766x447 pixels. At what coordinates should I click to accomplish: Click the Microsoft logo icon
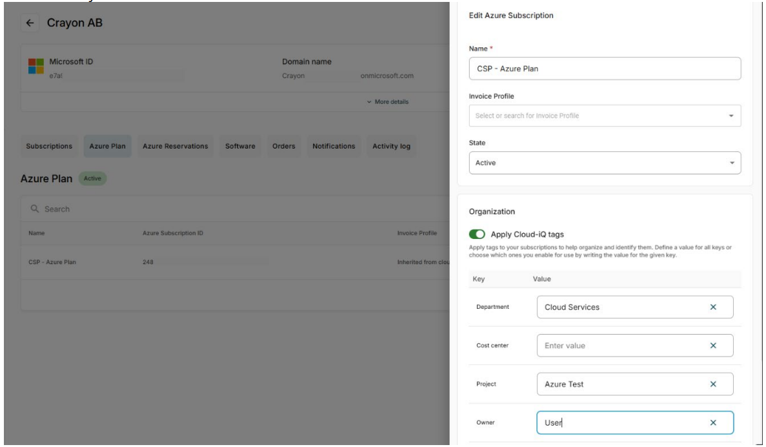pyautogui.click(x=35, y=66)
